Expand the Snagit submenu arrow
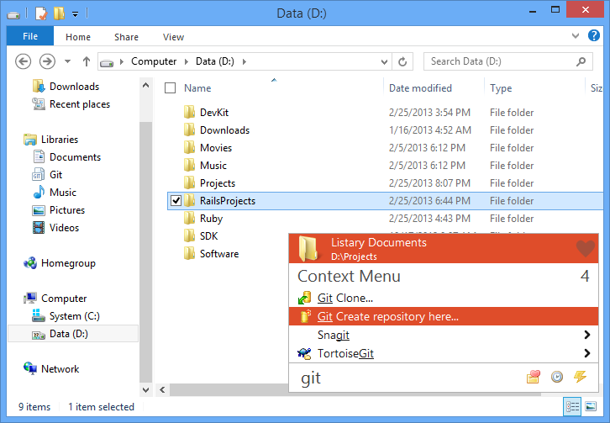The image size is (610, 423). [x=586, y=335]
